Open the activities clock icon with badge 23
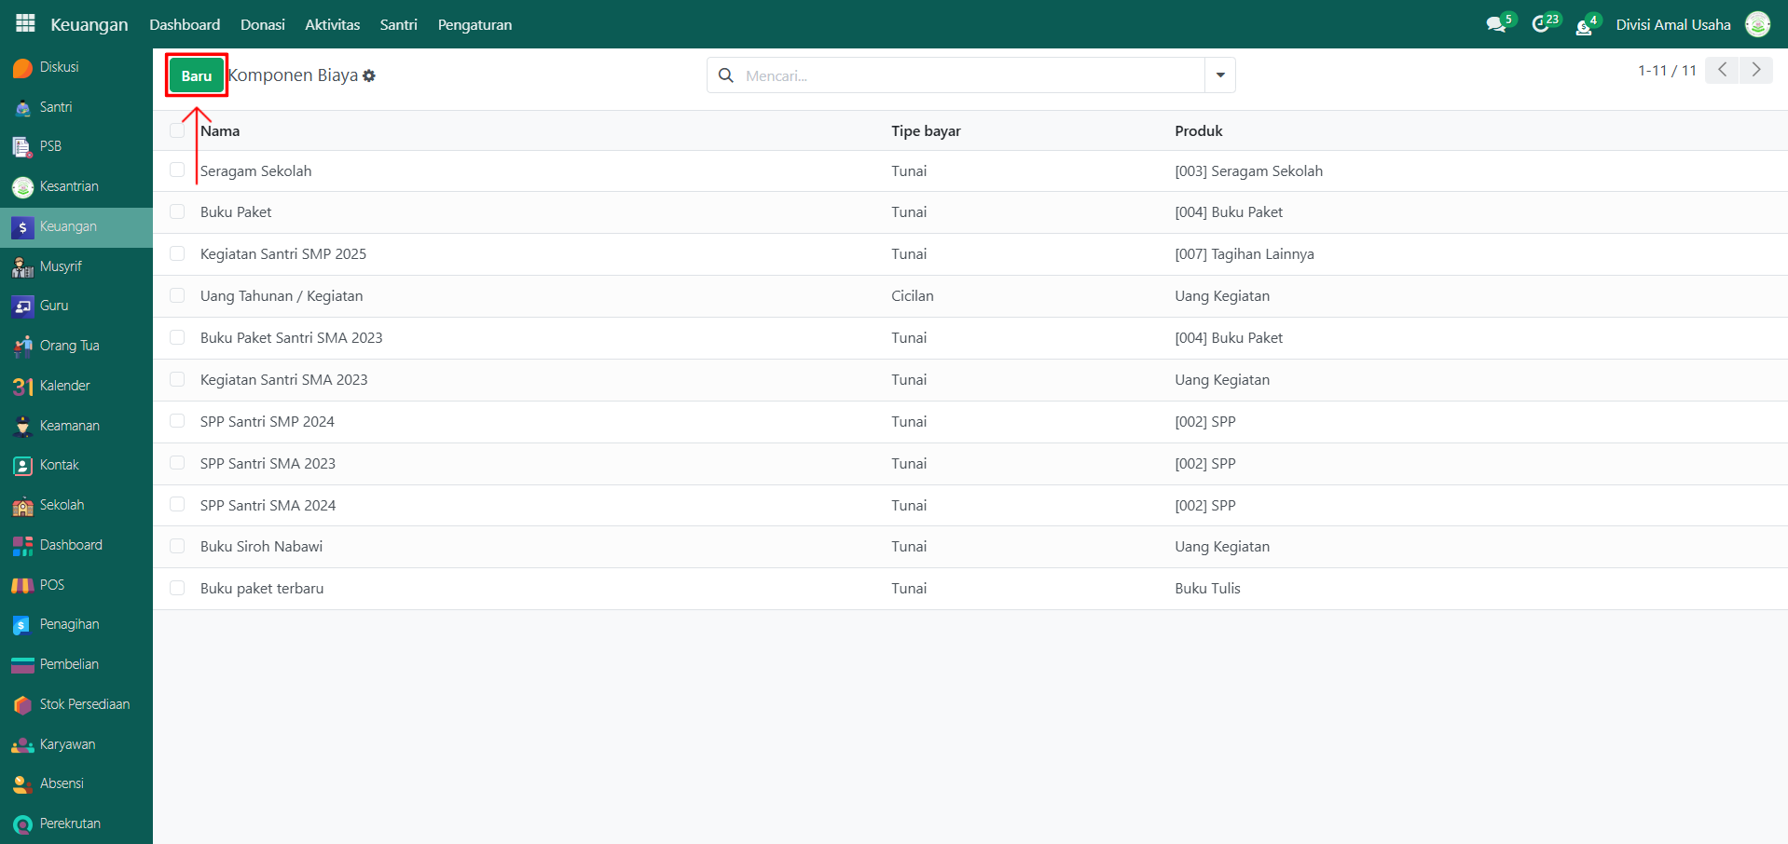 [x=1541, y=24]
